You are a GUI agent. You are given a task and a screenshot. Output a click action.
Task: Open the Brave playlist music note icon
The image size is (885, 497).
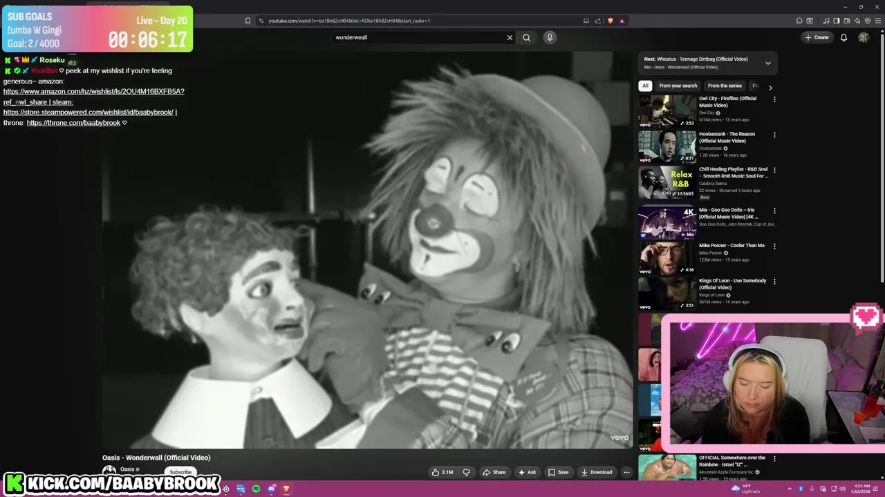(826, 21)
